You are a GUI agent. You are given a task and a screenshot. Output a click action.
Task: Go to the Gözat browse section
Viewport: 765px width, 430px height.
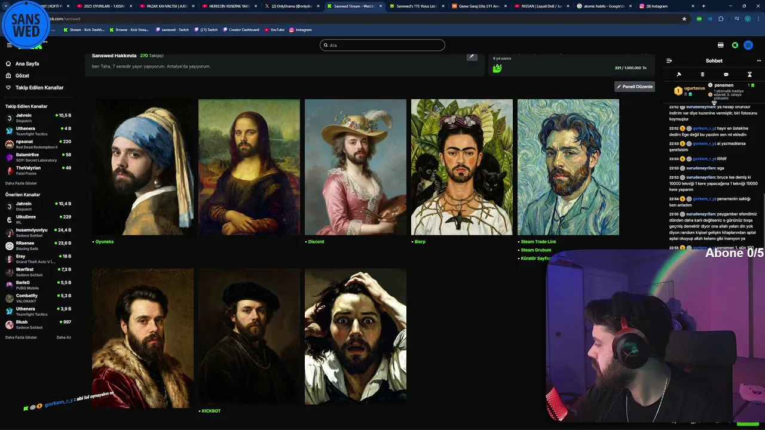(17, 75)
